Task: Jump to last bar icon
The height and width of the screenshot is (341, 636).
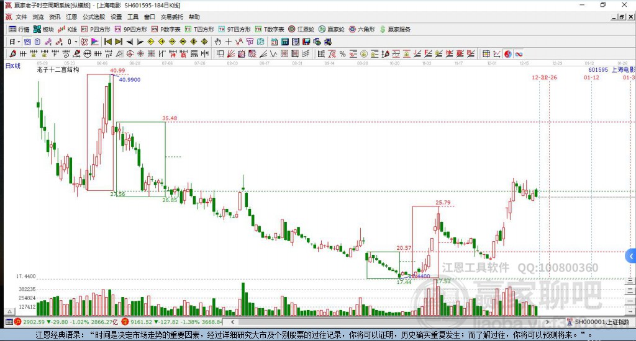Action: click(x=119, y=42)
